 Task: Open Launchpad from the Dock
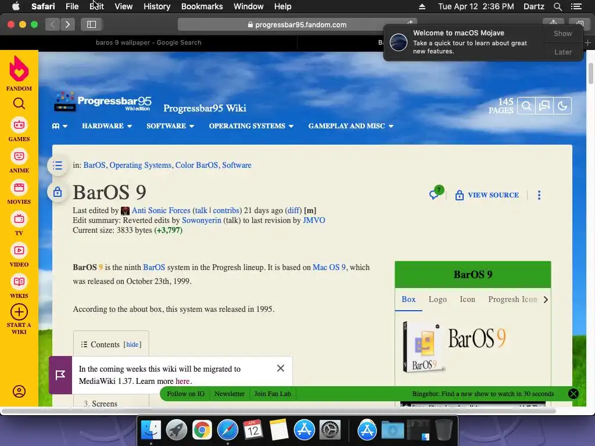177,430
